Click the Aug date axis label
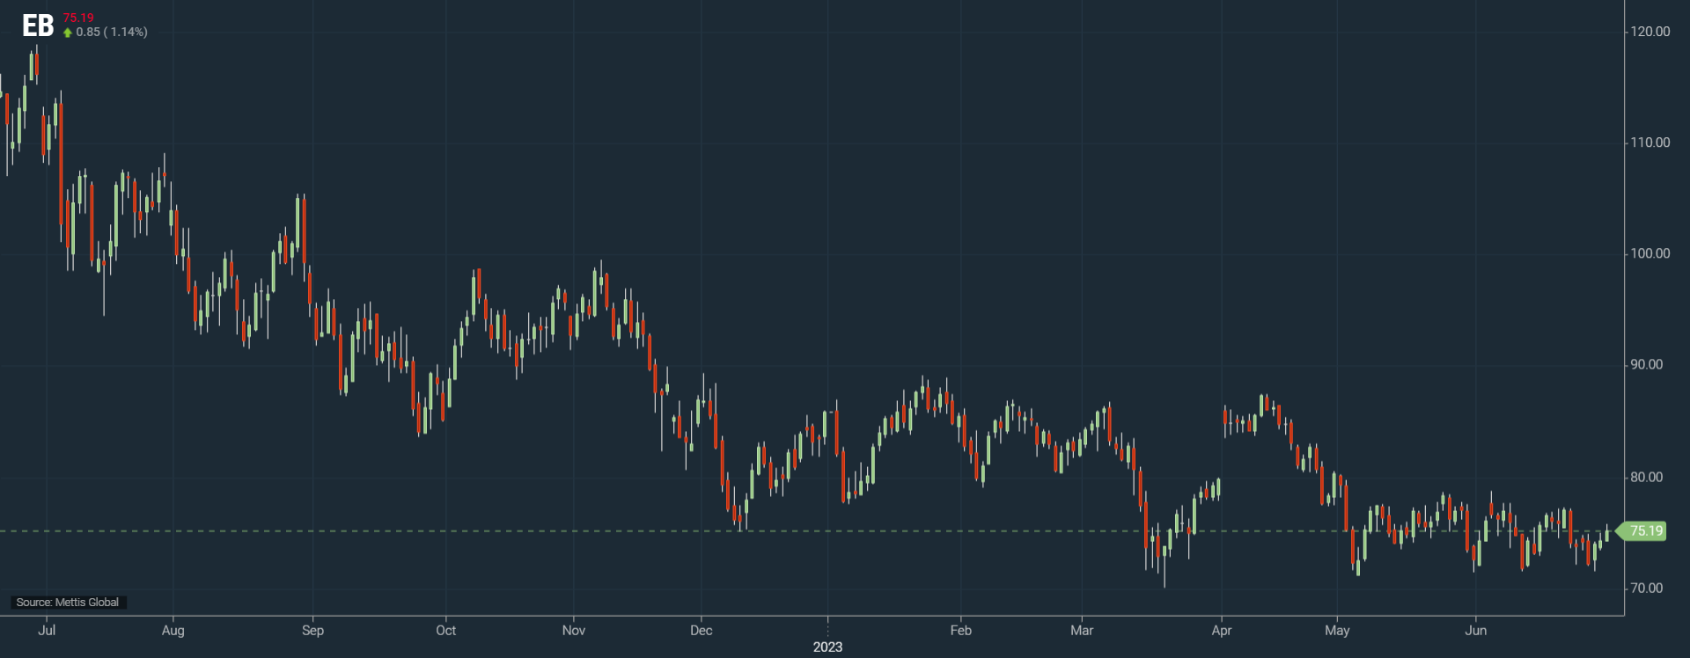 [x=173, y=630]
